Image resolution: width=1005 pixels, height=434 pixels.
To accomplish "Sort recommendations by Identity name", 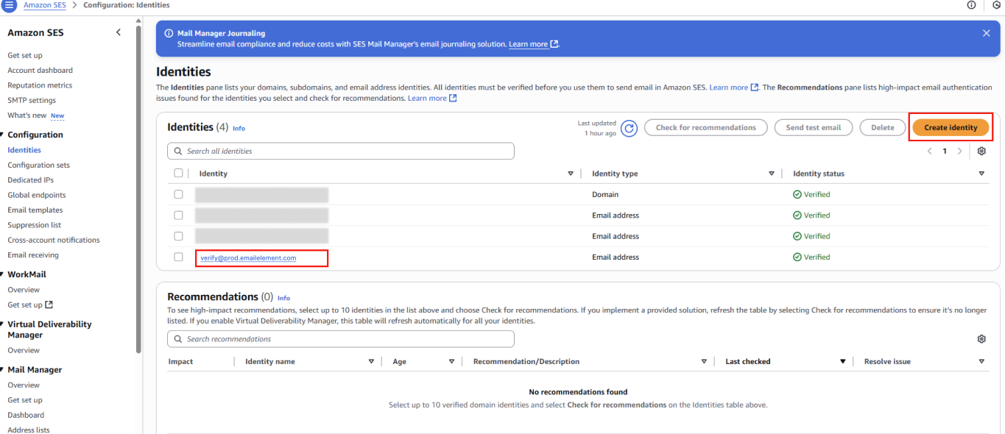I will [x=371, y=361].
